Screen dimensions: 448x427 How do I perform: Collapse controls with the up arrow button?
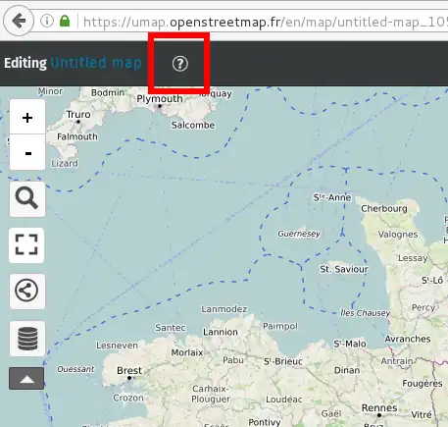click(26, 379)
